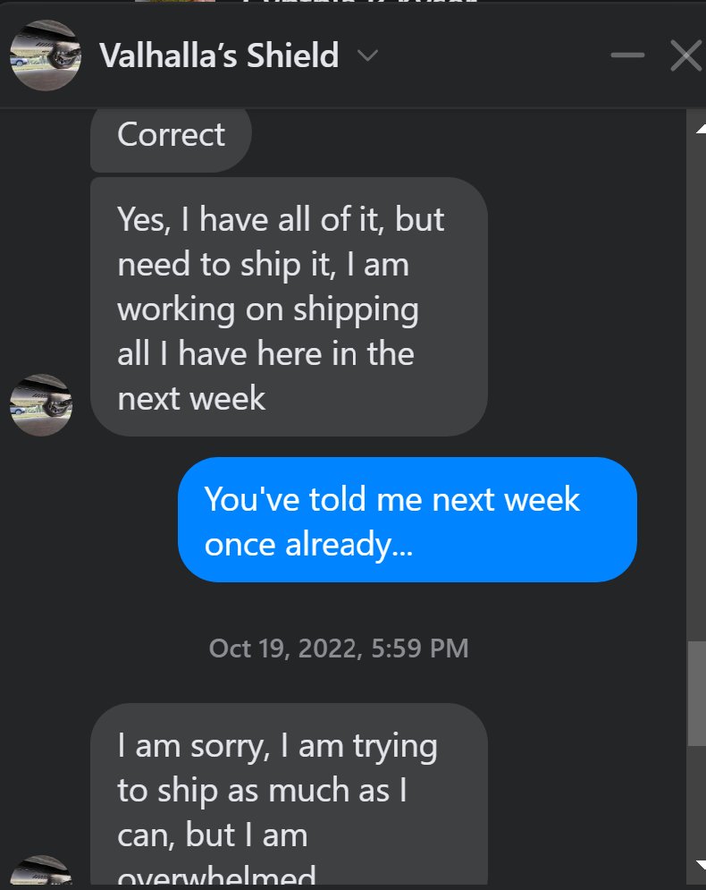Expand chat options chevron beside Valhalla's Shield
Image resolution: width=706 pixels, height=890 pixels.
(368, 55)
